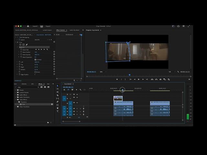This screenshot has width=207, height=155.
Task: Enable the Zoom checkbox under Crop
Action: (x=35, y=72)
